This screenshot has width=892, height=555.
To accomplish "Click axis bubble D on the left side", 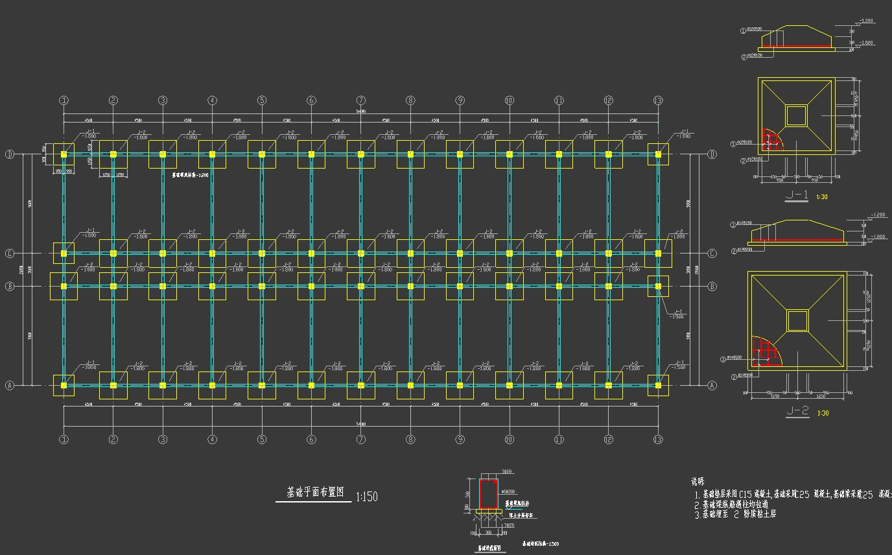I will click(10, 154).
